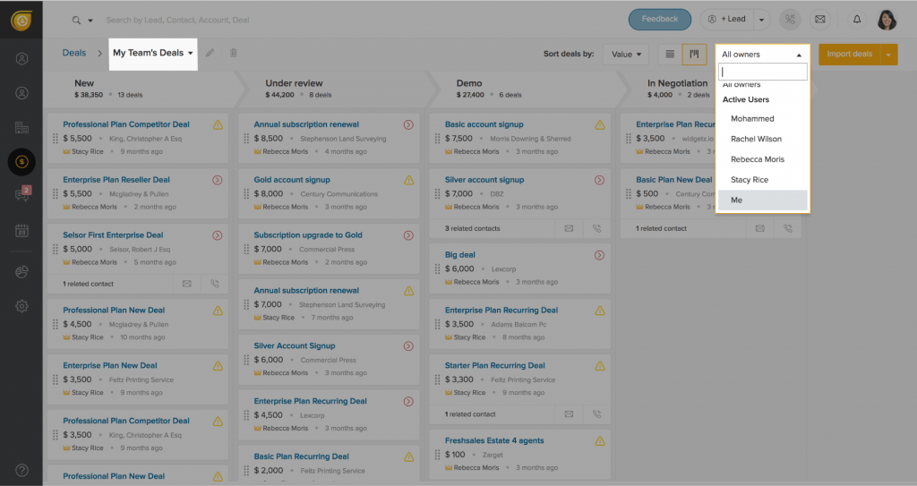
Task: Open the calendar icon in sidebar
Action: coord(21,230)
